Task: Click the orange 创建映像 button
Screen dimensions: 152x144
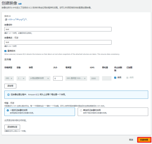Action: click(144, 140)
